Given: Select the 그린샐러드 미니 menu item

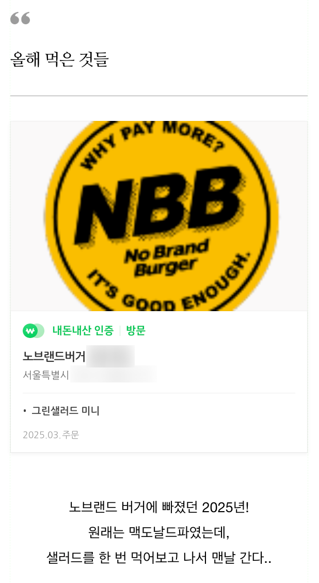Looking at the screenshot, I should [x=66, y=411].
